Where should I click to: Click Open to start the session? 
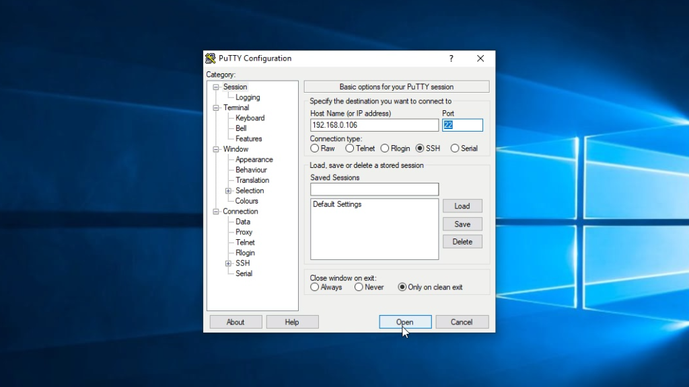(x=405, y=322)
